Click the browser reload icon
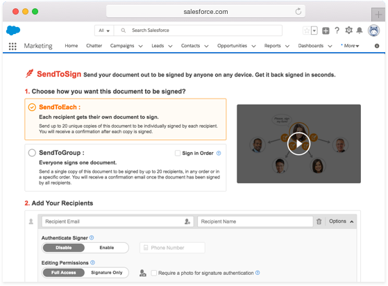 [x=298, y=11]
